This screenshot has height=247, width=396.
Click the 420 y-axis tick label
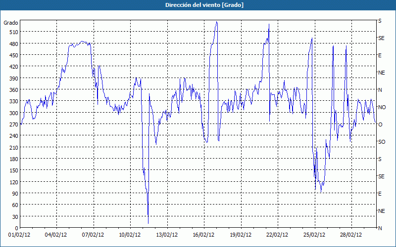pyautogui.click(x=13, y=67)
